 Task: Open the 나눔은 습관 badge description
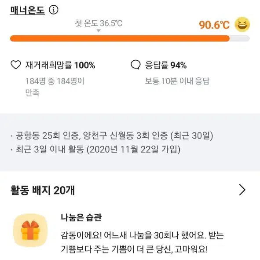tap(143, 242)
